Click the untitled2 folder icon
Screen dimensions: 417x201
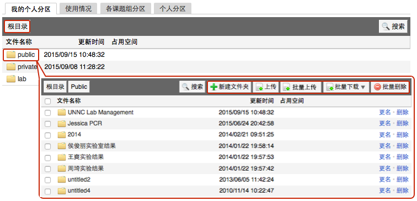pos(62,179)
